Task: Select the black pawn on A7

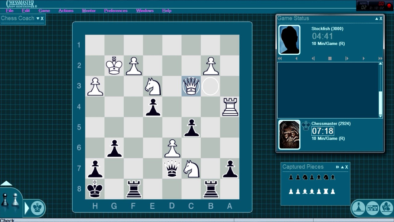Action: click(x=230, y=169)
